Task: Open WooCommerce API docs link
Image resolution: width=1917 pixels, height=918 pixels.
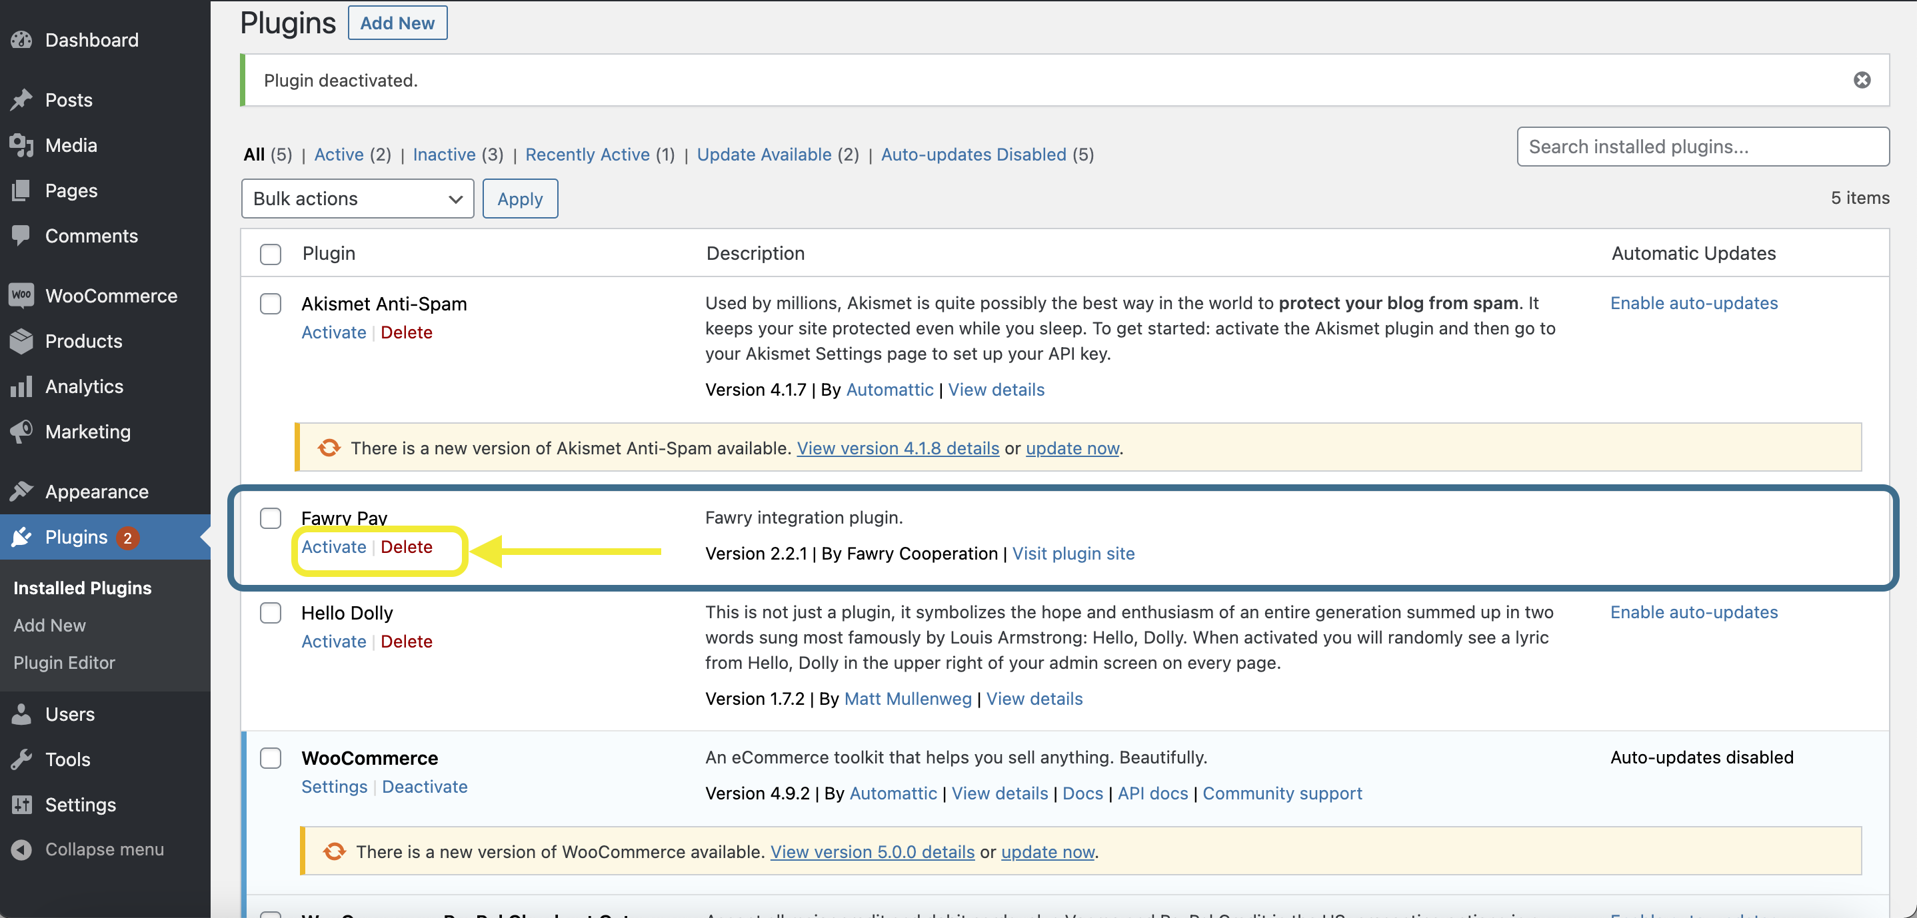Action: (x=1152, y=793)
